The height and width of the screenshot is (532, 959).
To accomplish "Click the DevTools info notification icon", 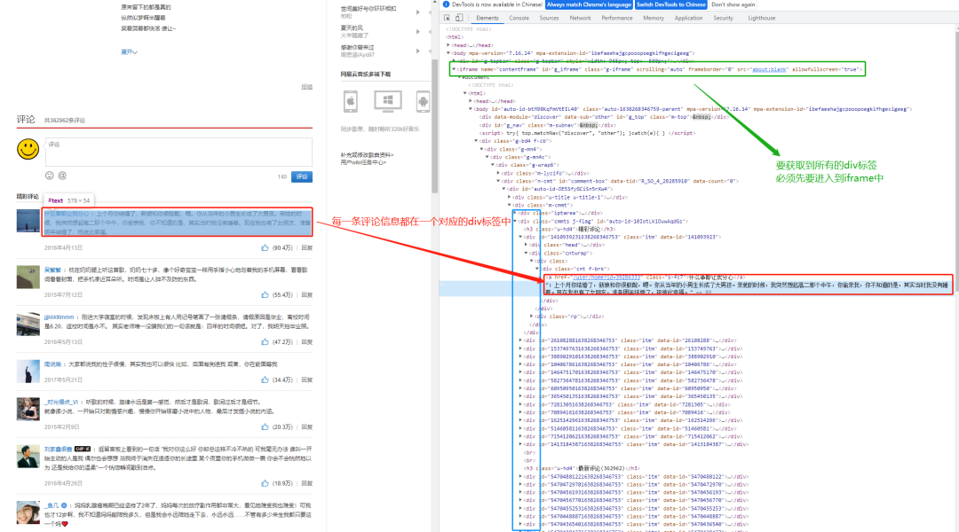I will [446, 4].
